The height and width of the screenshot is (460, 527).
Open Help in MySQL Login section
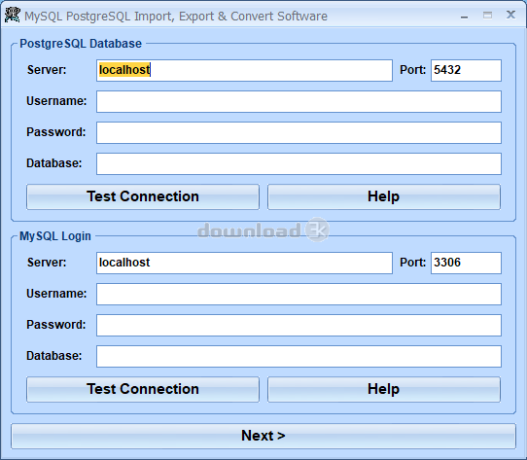click(x=384, y=389)
